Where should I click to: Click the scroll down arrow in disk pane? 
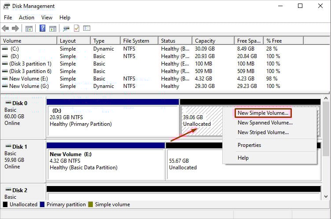pyautogui.click(x=326, y=197)
